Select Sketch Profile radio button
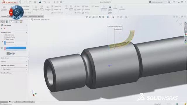 coord(5,35)
